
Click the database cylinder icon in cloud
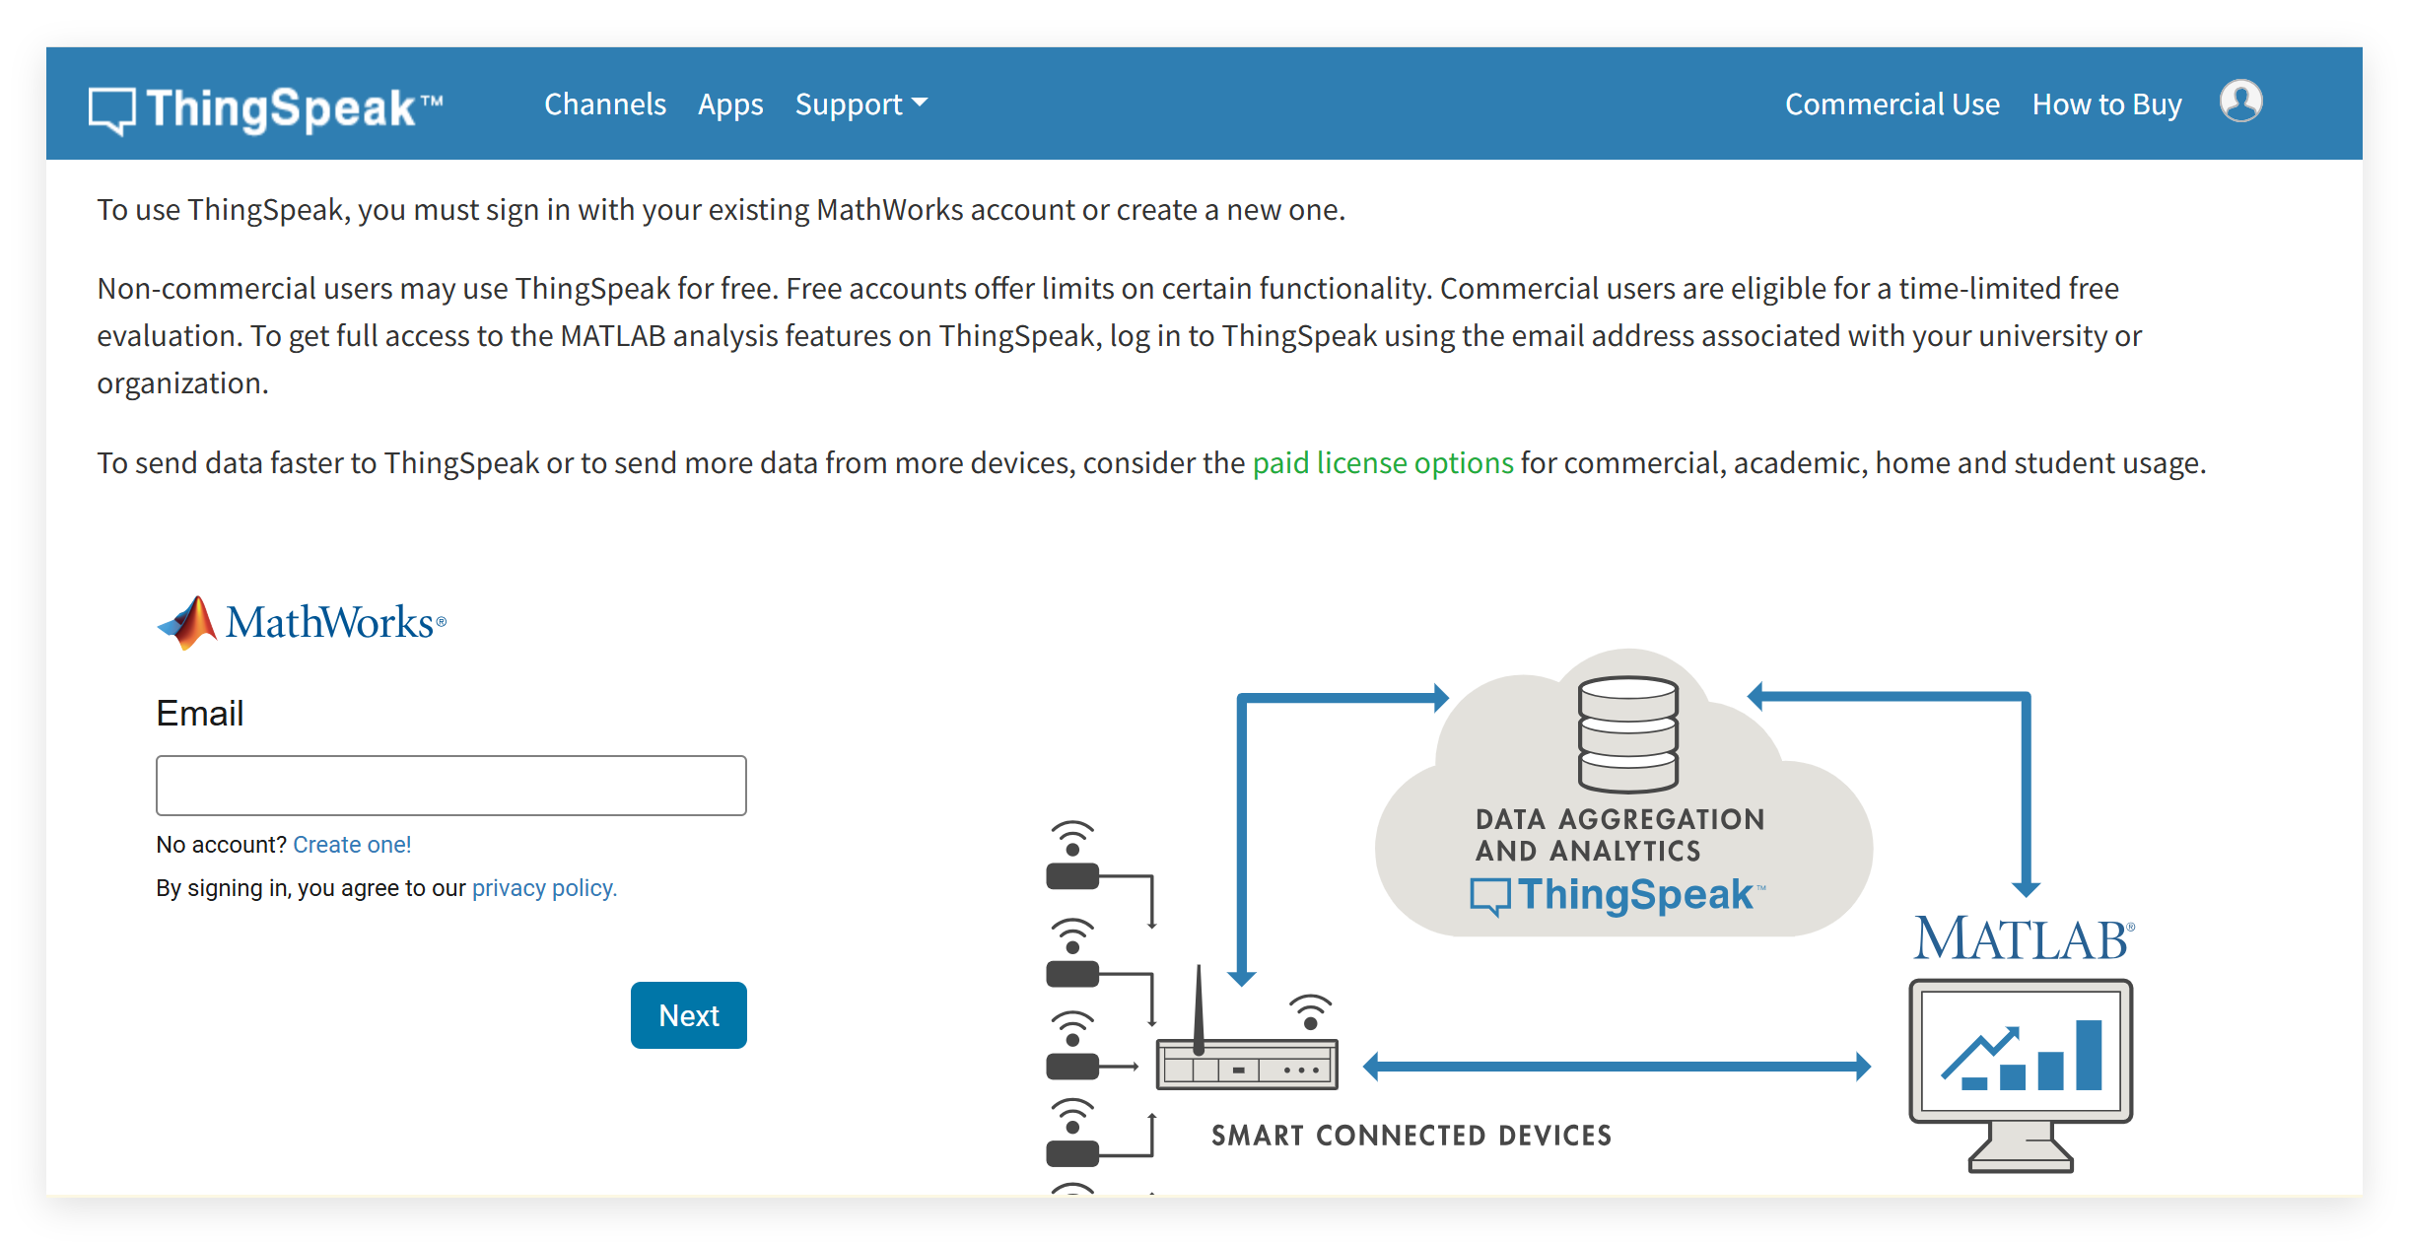[x=1627, y=734]
